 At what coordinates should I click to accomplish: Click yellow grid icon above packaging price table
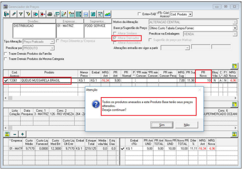pyautogui.click(x=234, y=134)
